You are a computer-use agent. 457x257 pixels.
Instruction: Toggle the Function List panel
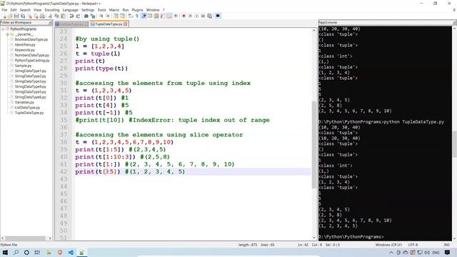(163, 16)
